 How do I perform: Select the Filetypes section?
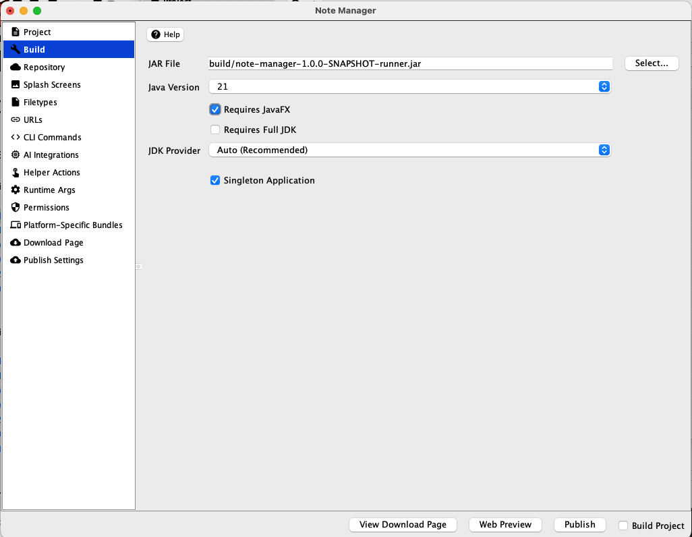tap(69, 102)
